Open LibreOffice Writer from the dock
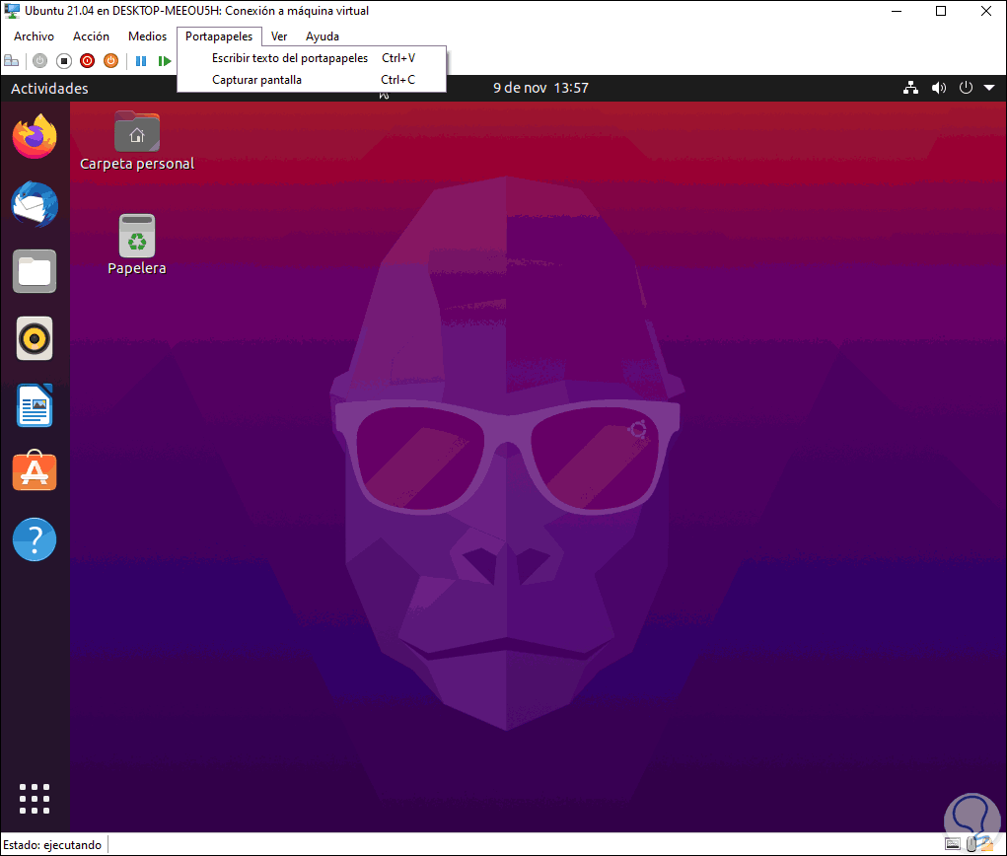Screen dimensions: 1007x856 pos(35,406)
